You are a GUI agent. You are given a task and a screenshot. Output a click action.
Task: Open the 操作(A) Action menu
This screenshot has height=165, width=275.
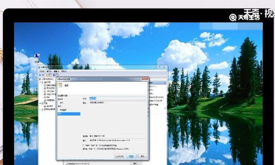coord(49,71)
